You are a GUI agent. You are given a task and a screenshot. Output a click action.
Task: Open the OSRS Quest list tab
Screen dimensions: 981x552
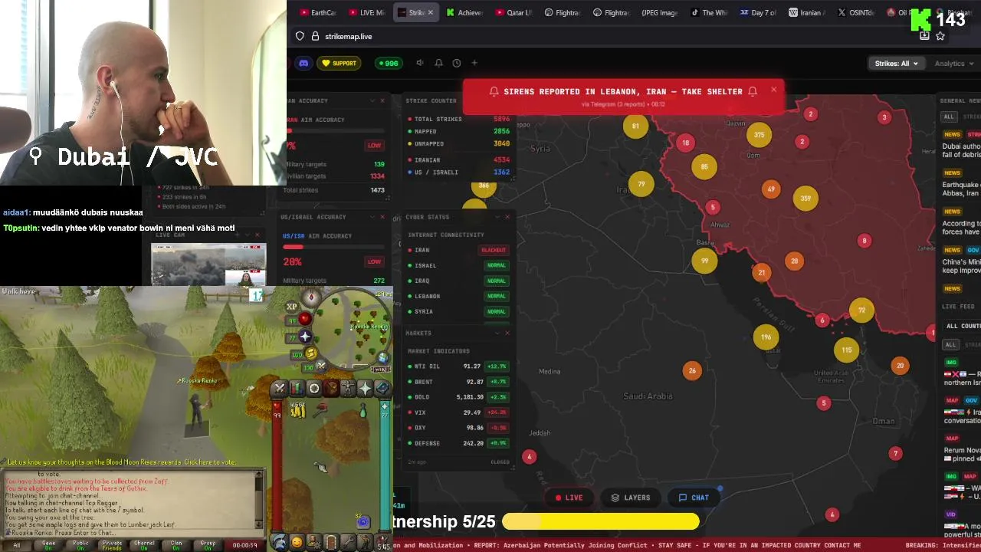[x=313, y=389]
